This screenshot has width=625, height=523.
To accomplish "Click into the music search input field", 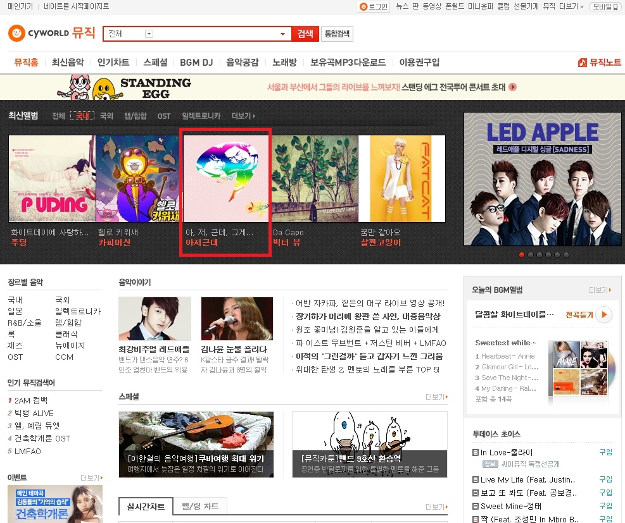I will click(x=215, y=34).
